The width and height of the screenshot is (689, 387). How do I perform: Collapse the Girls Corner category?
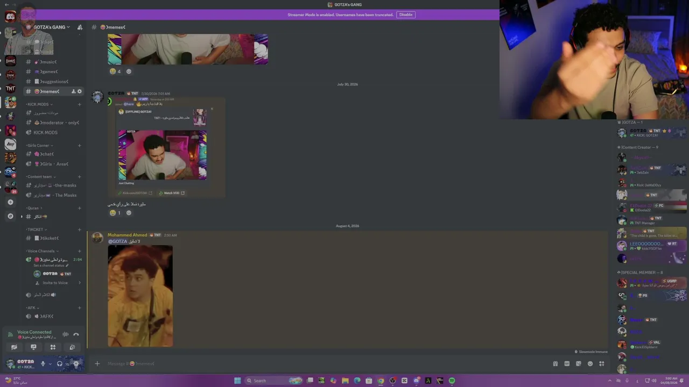point(39,145)
